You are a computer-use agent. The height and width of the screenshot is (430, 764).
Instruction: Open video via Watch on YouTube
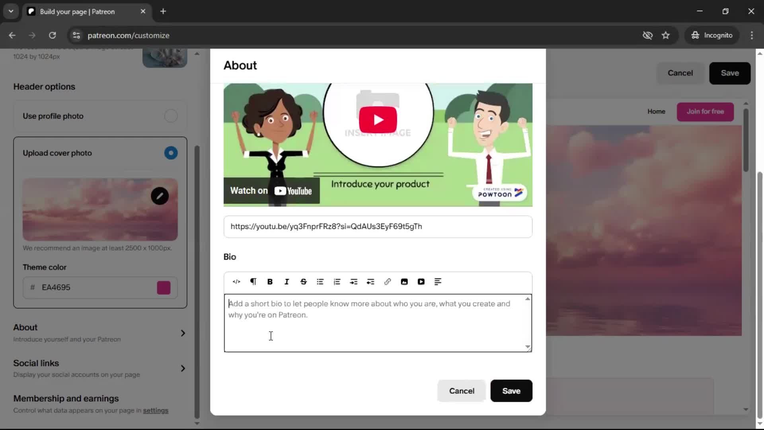coord(271,191)
